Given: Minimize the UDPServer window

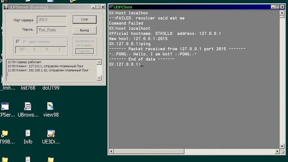Looking at the screenshot, I should click(x=93, y=7).
